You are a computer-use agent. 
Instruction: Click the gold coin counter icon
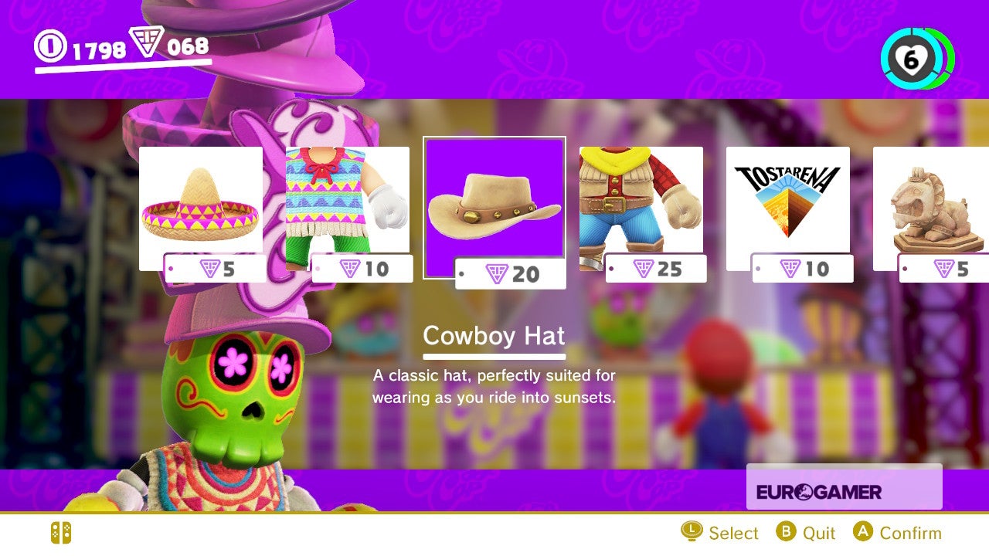click(x=51, y=46)
